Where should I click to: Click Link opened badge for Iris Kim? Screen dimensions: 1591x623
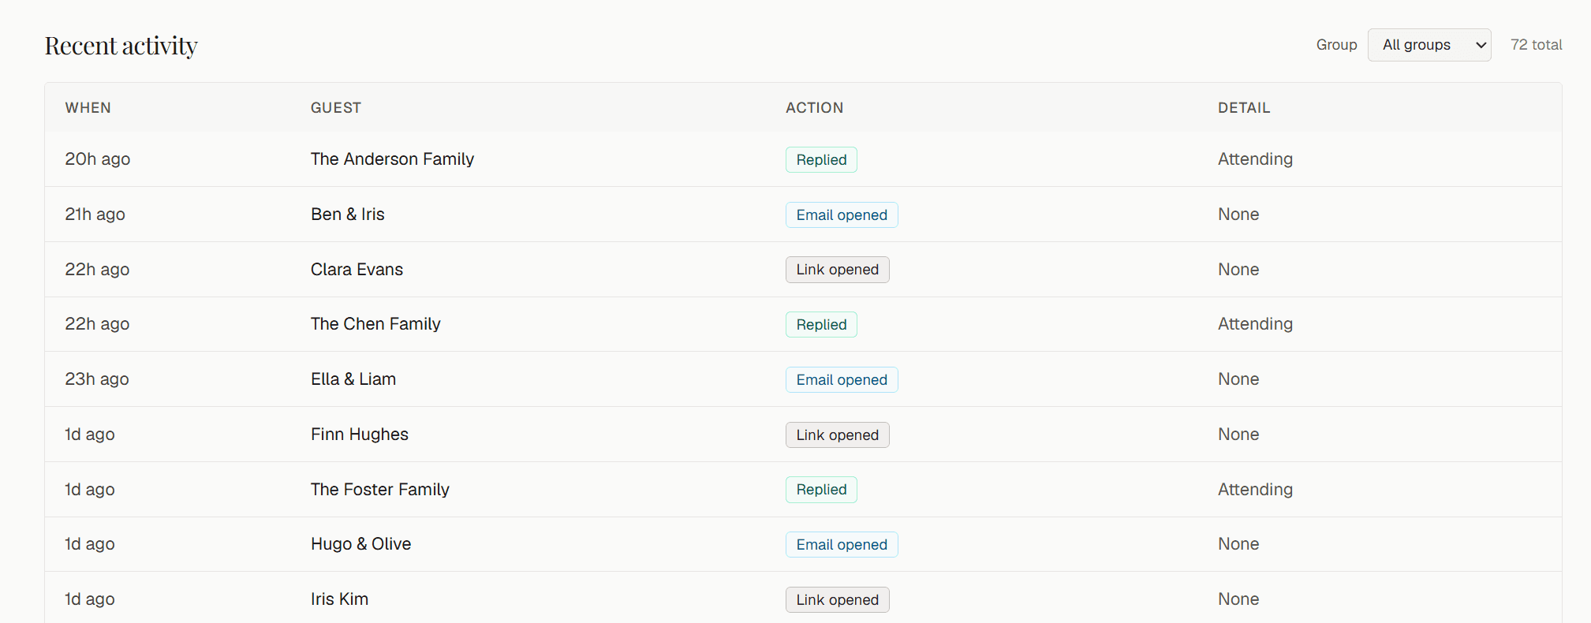point(837,600)
